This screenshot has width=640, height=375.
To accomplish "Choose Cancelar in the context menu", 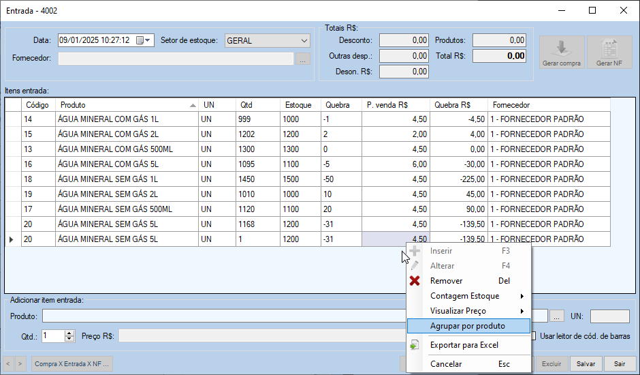I will pyautogui.click(x=446, y=364).
